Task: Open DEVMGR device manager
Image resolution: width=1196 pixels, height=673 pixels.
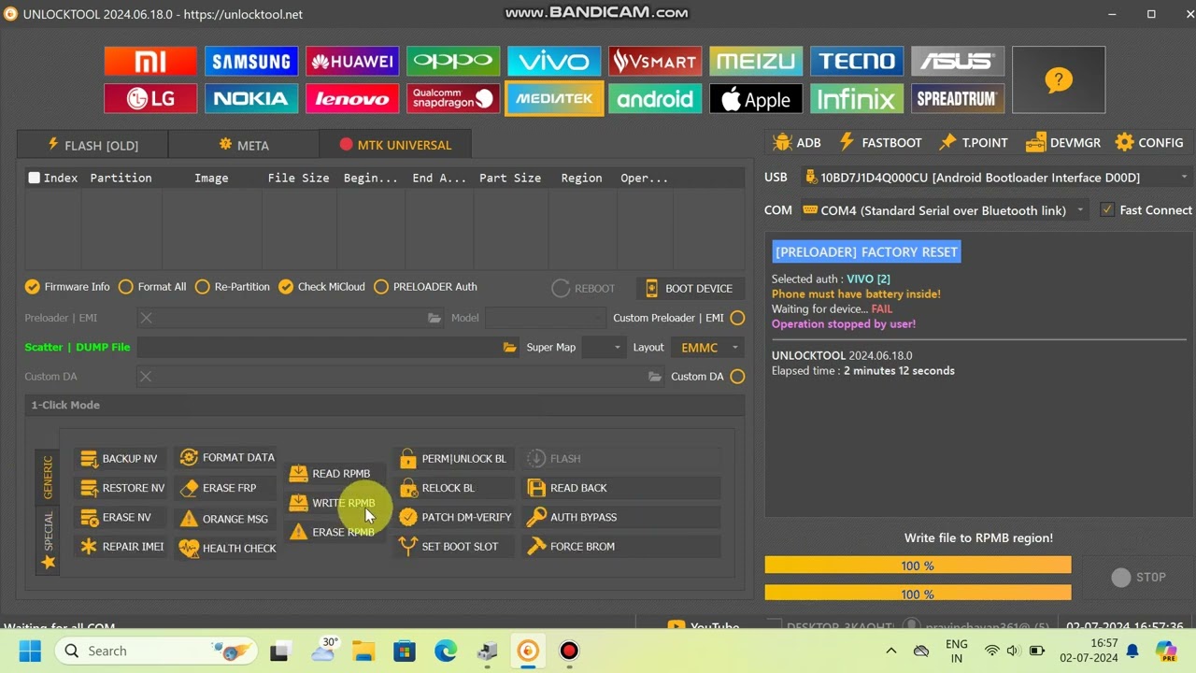Action: click(1063, 143)
